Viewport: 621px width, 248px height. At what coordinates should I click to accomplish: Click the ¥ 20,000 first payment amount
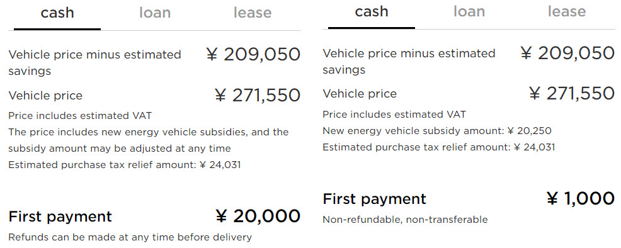coord(258,217)
